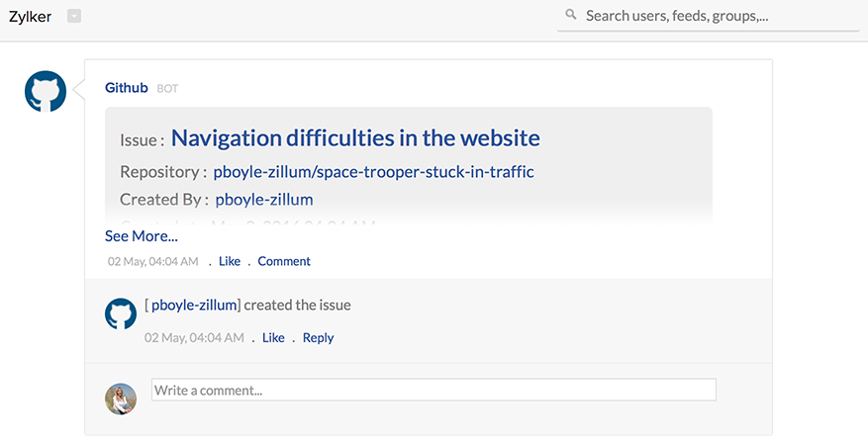Open the Github bot name link

click(127, 88)
